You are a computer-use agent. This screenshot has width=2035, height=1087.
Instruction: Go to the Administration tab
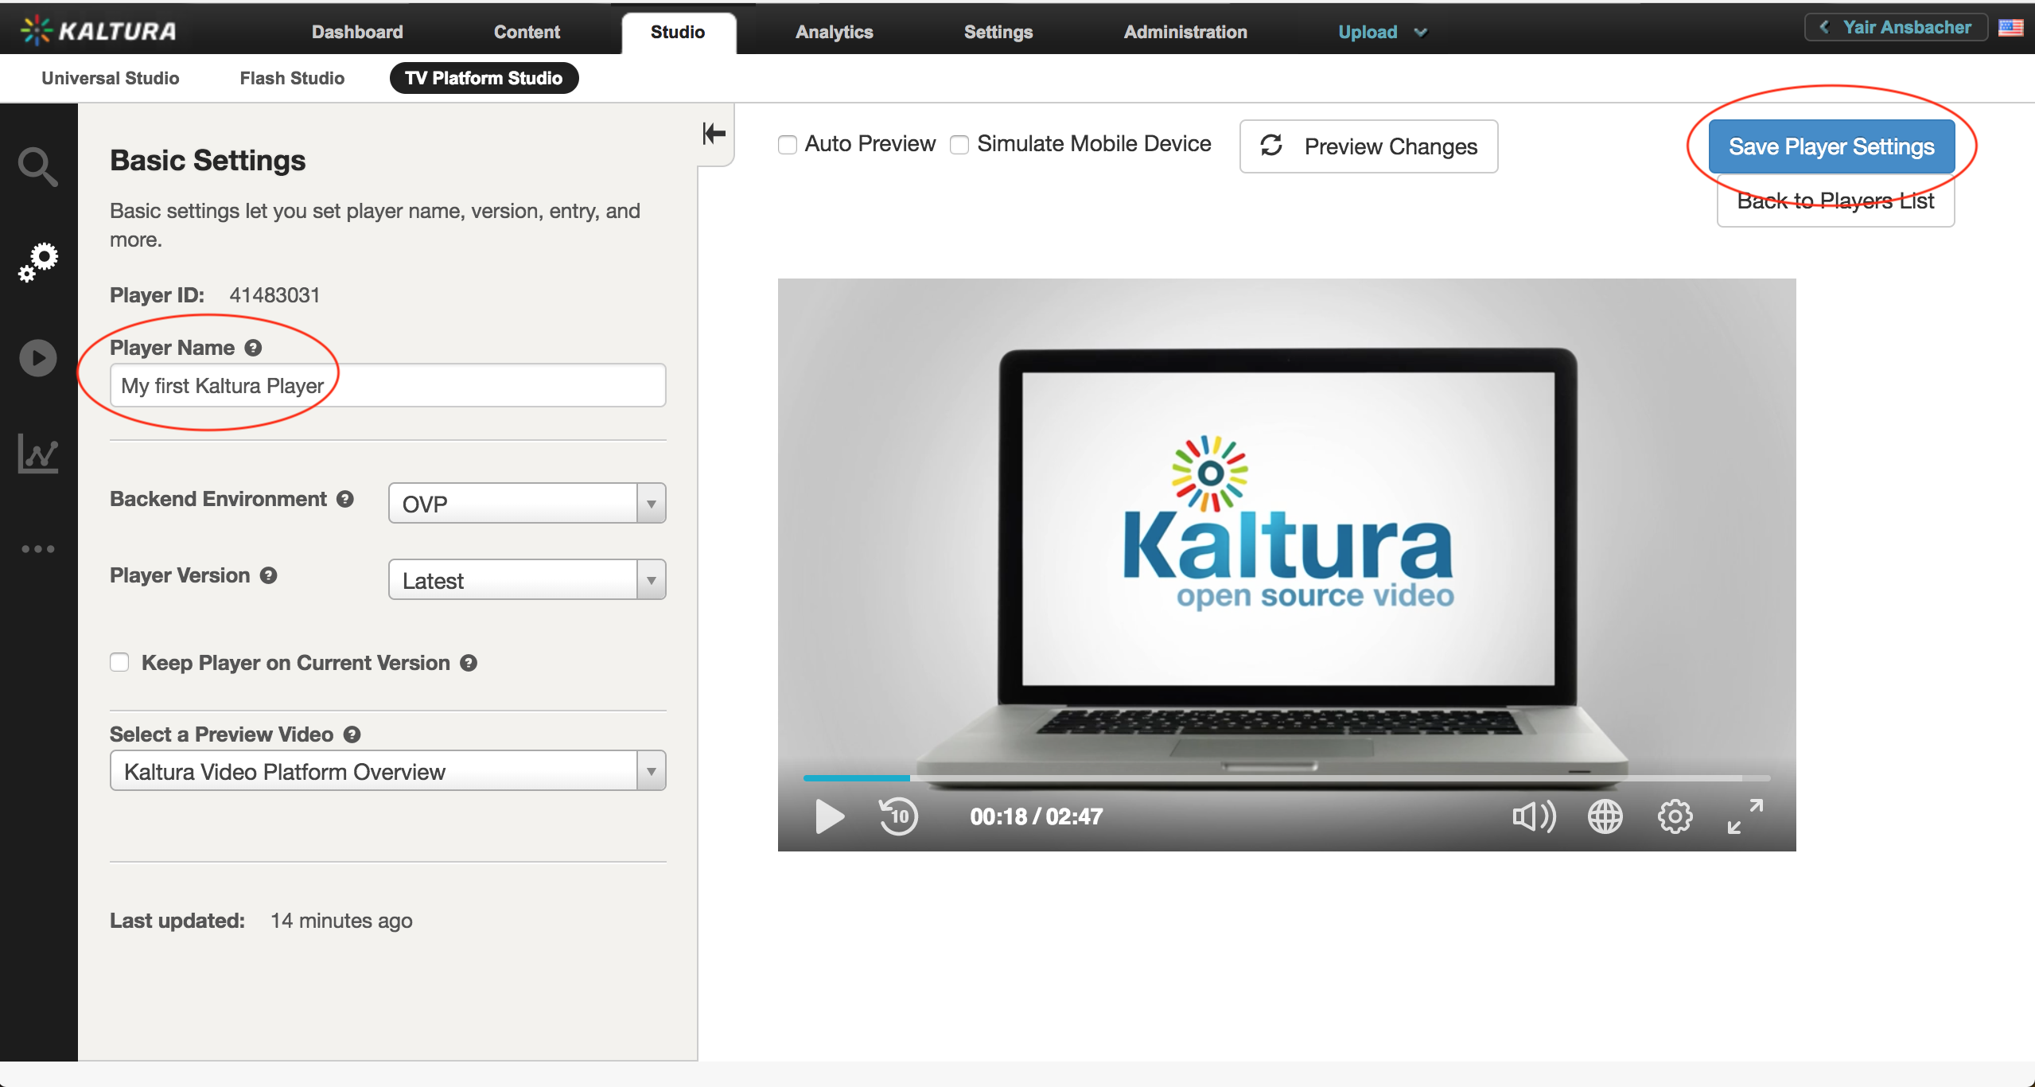click(x=1185, y=32)
